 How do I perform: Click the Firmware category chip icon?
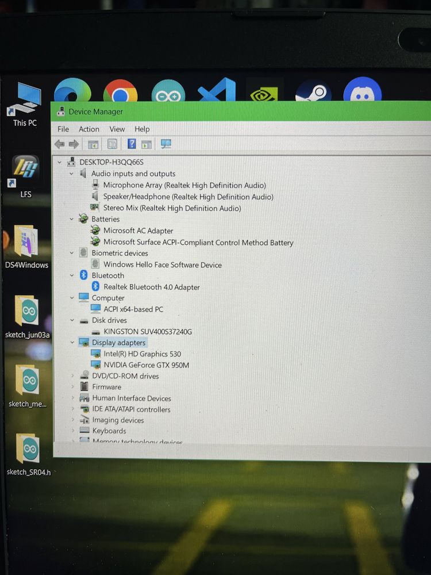pyautogui.click(x=84, y=386)
